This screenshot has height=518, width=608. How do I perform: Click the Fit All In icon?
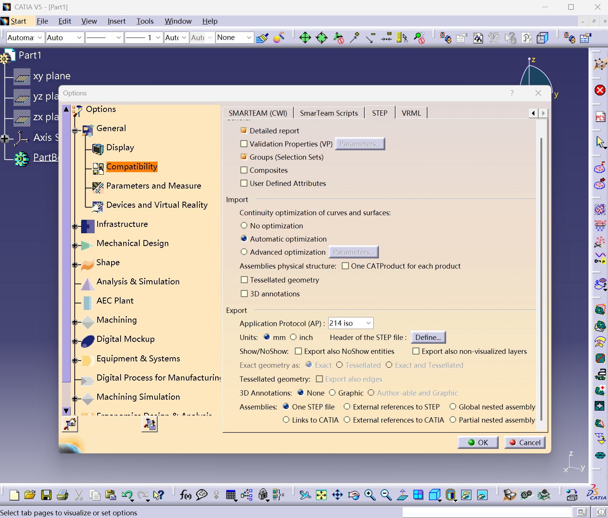click(x=321, y=495)
